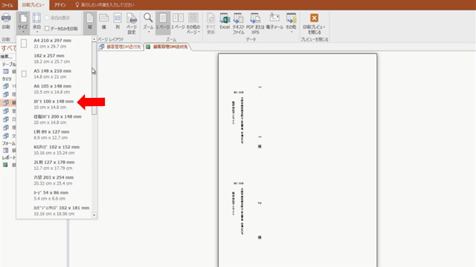The width and height of the screenshot is (476, 267).
Task: Choose ハガキ 100 x 148 mm size
Action: click(54, 104)
